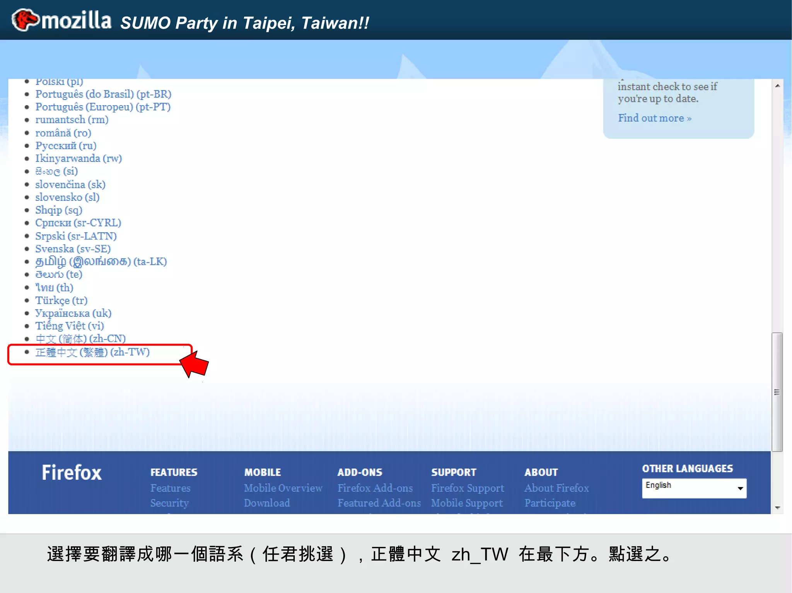The height and width of the screenshot is (593, 792).
Task: Choose Українська (uk) language
Action: [73, 313]
